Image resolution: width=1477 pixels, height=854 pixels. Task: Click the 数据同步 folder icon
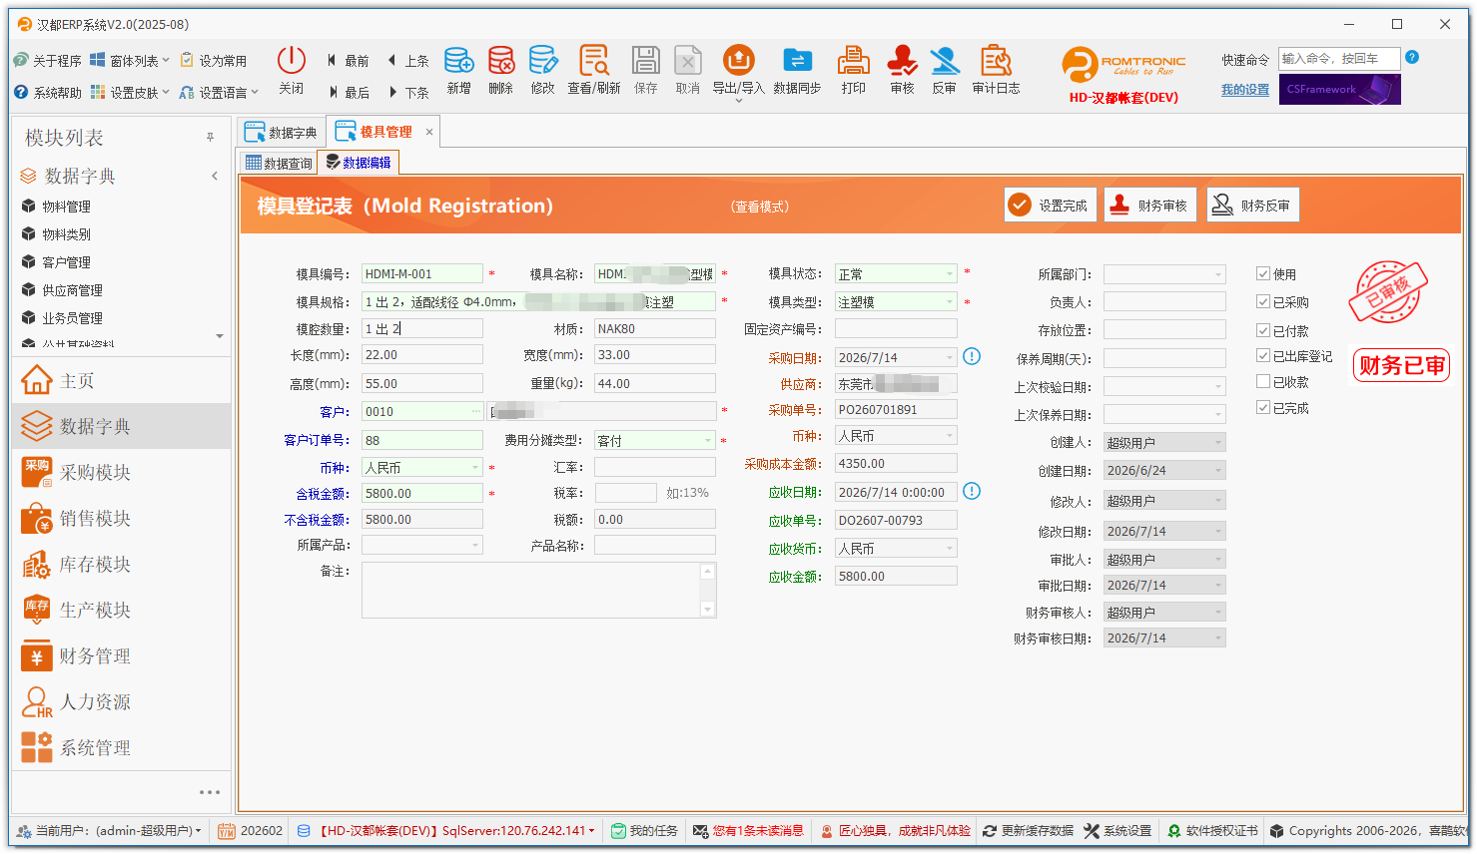(x=797, y=61)
